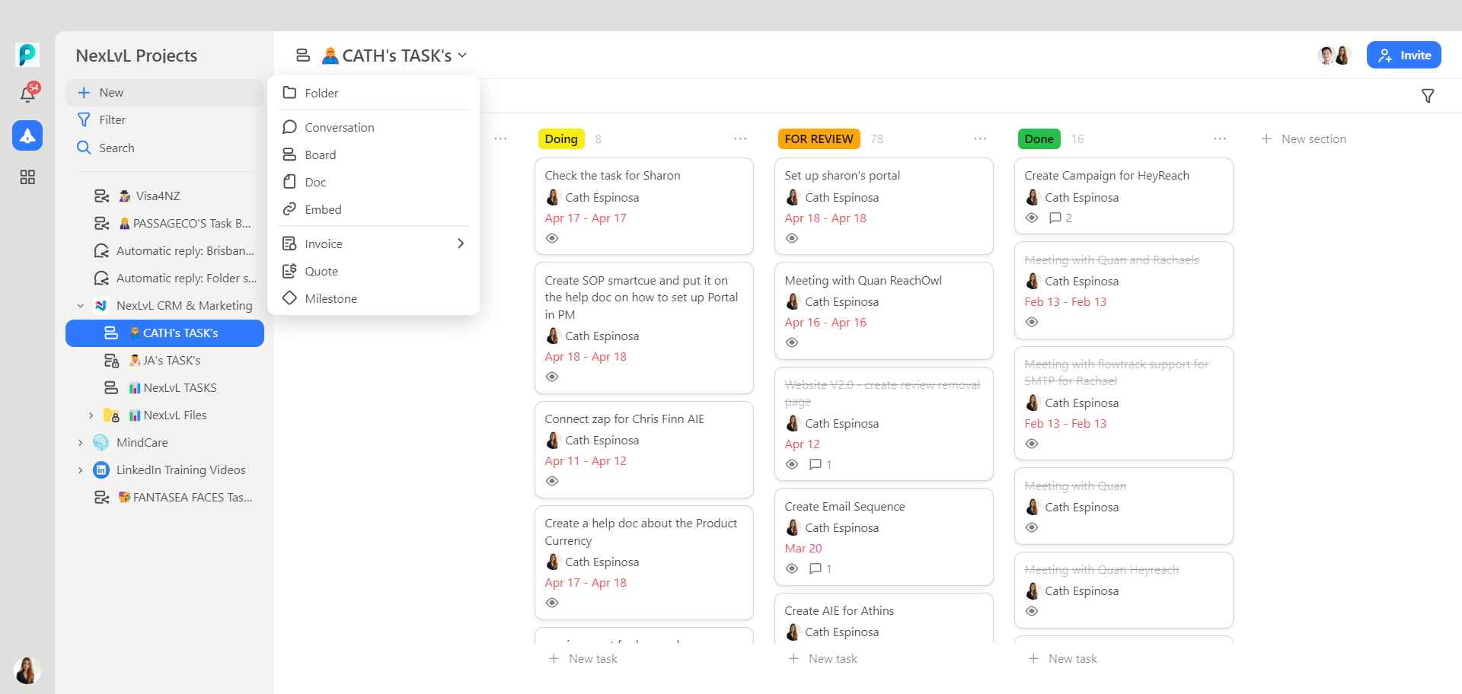Open the dropdown arrow next to CATH's TASK's

(x=462, y=56)
